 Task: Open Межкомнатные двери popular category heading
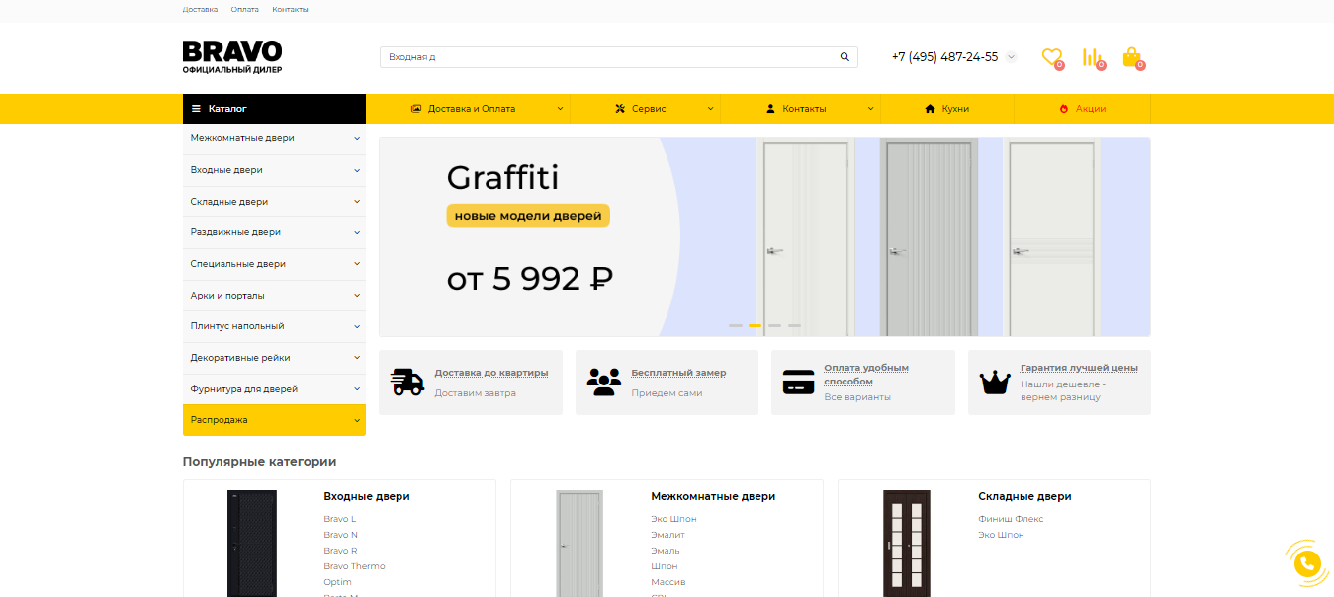coord(713,496)
